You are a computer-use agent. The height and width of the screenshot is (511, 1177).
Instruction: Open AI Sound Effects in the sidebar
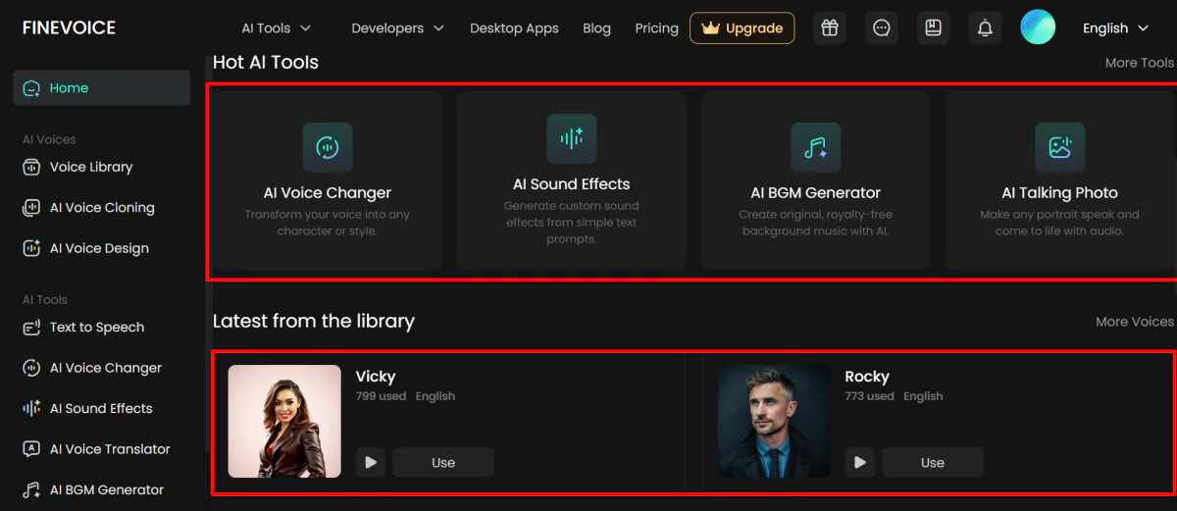(102, 409)
